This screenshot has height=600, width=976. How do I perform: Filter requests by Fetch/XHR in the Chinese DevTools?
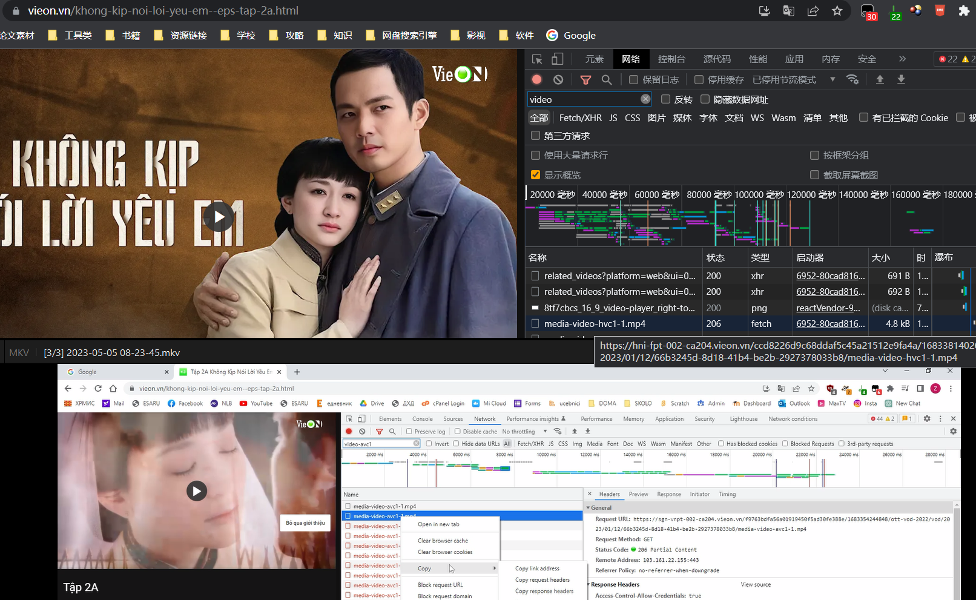coord(580,117)
